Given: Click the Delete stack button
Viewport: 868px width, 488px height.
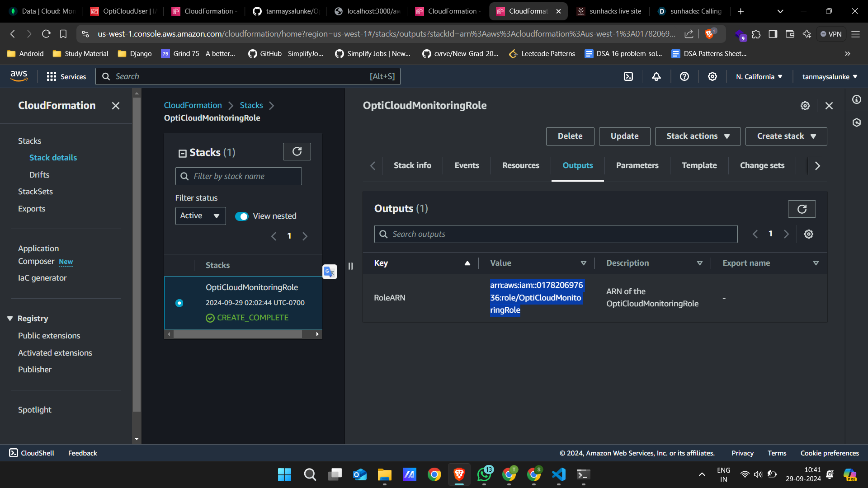Looking at the screenshot, I should point(570,136).
